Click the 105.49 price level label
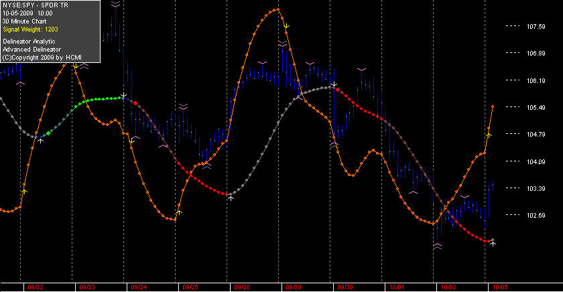 click(536, 108)
